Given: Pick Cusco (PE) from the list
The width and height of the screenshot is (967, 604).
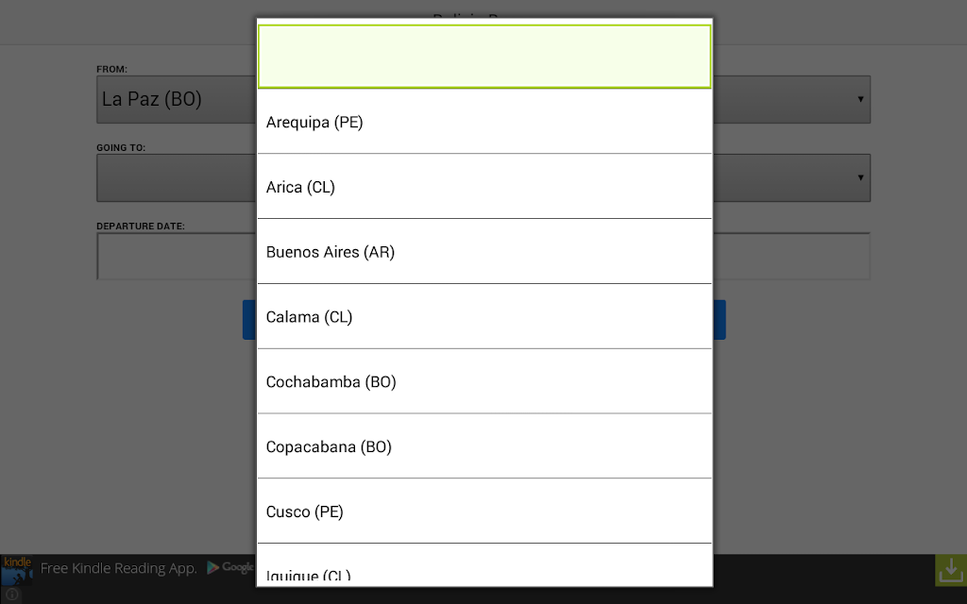Looking at the screenshot, I should (484, 511).
